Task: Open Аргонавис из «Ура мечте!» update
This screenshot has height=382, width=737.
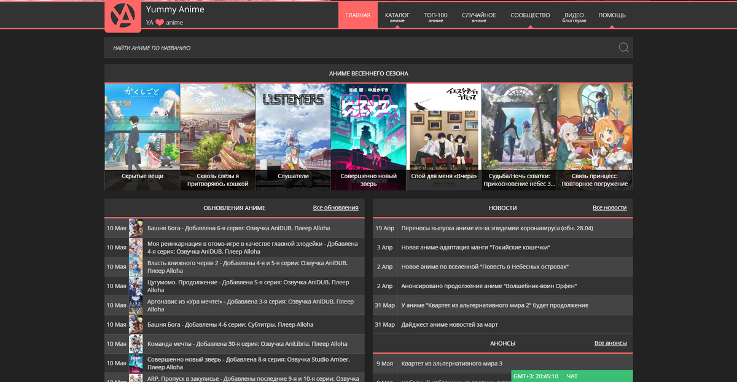Action: point(251,305)
